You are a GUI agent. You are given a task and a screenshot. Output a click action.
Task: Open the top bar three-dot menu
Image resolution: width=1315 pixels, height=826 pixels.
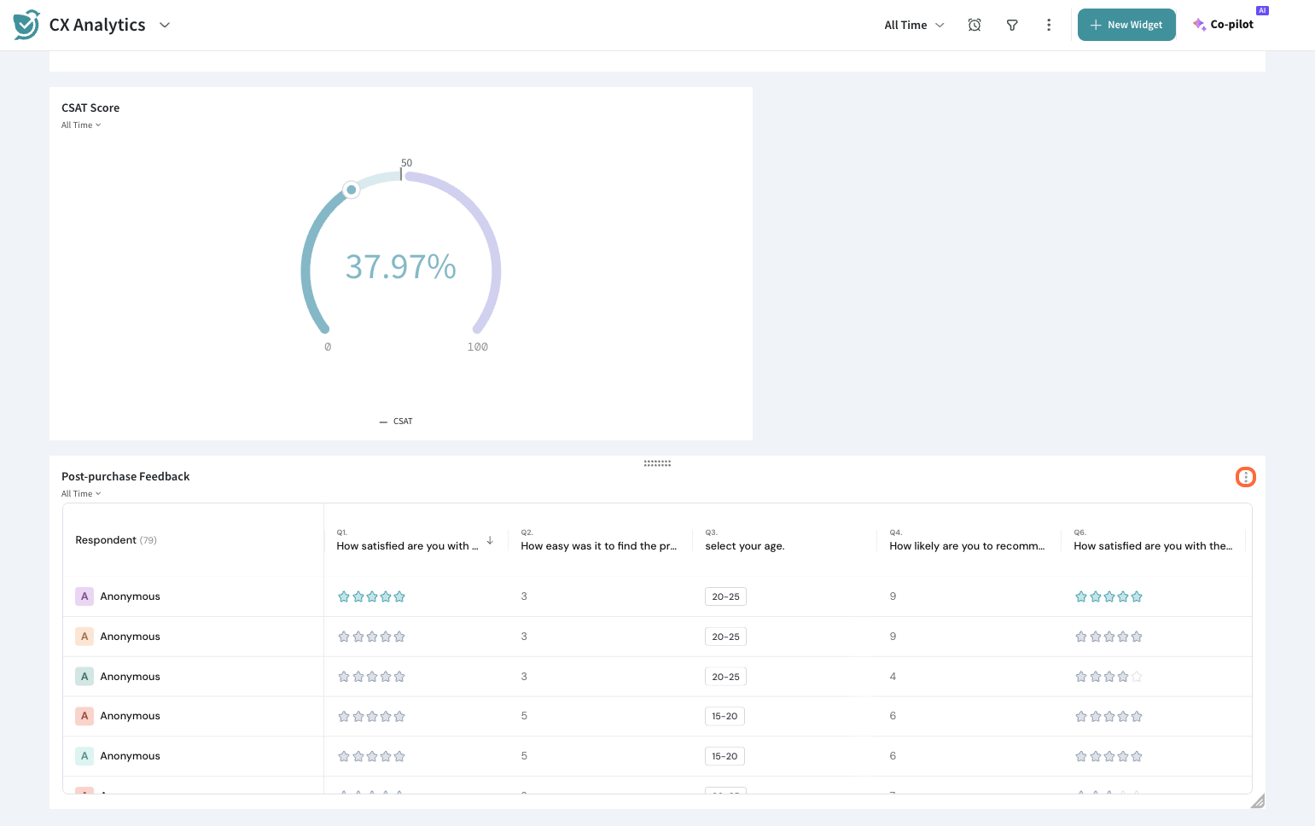1049,25
